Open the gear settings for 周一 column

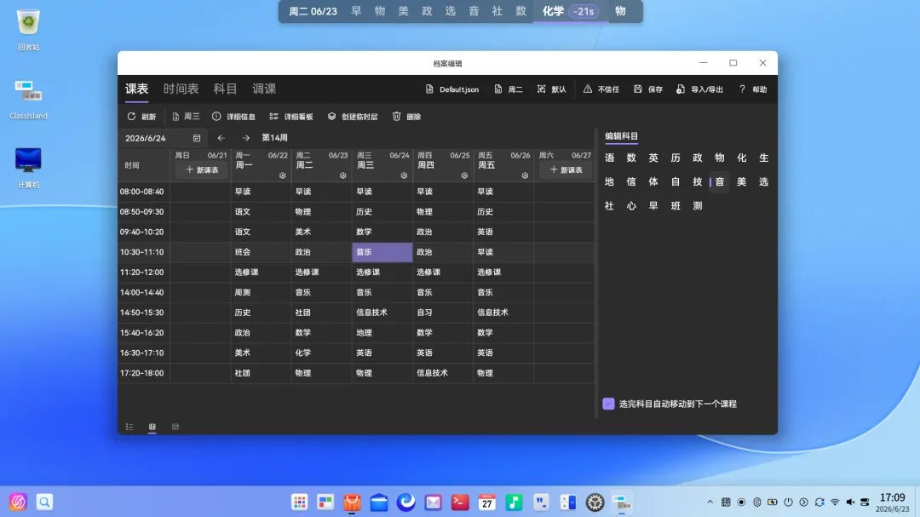point(282,175)
